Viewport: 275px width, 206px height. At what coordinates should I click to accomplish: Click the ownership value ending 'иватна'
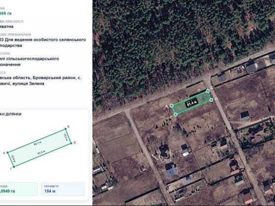coord(7,26)
